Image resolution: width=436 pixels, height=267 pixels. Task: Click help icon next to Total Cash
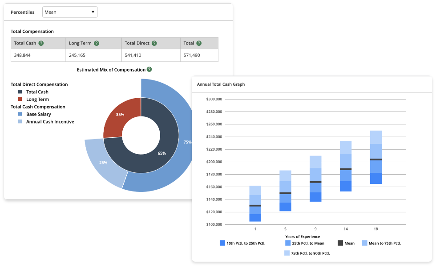[x=41, y=44]
